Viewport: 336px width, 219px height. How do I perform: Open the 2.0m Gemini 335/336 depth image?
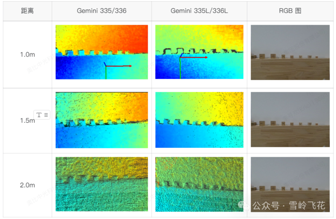102,184
